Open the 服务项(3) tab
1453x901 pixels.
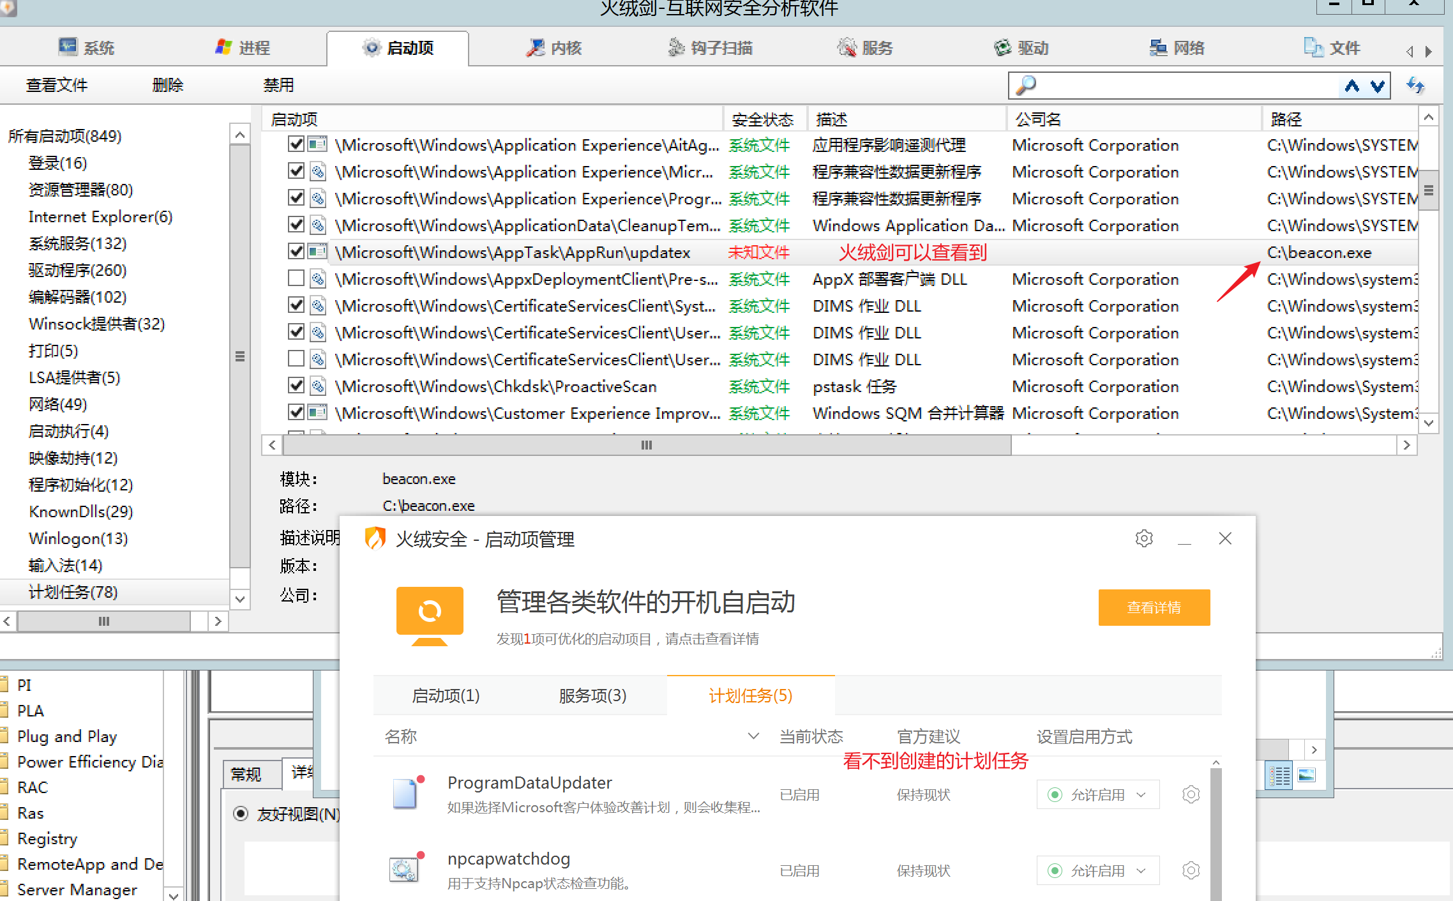click(592, 695)
